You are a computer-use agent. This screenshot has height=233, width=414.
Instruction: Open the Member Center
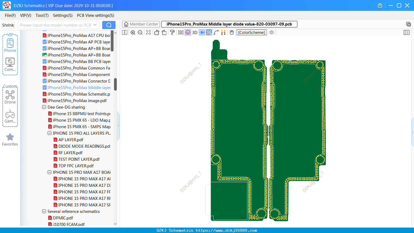(x=141, y=24)
